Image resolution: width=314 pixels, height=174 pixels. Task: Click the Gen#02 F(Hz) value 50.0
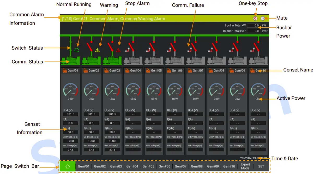tap(91, 132)
